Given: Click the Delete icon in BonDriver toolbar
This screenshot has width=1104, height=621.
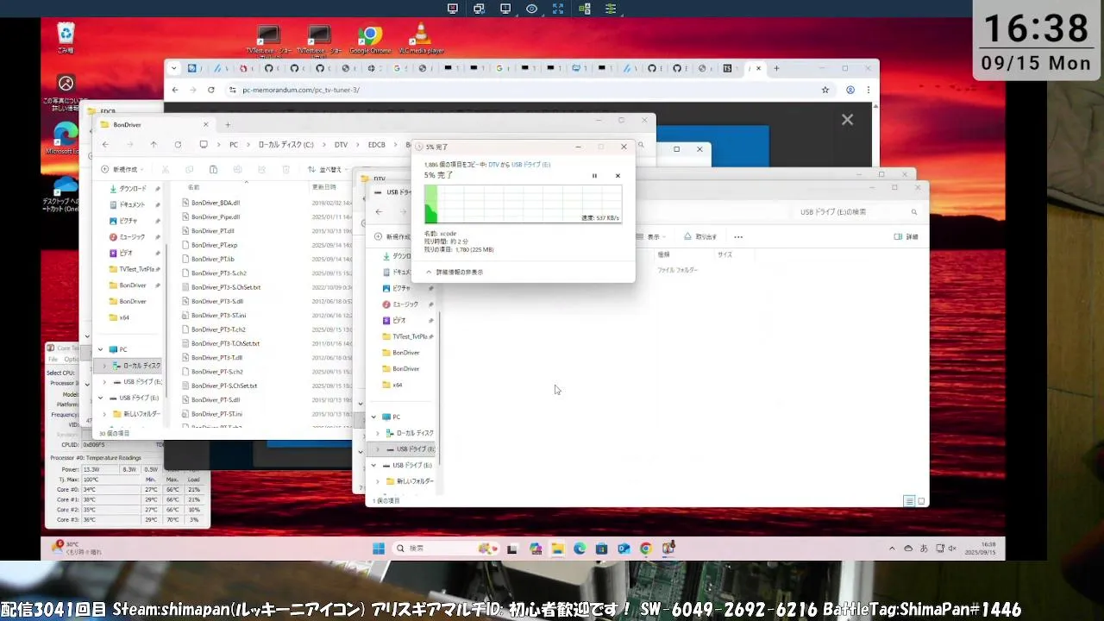Looking at the screenshot, I should (286, 170).
